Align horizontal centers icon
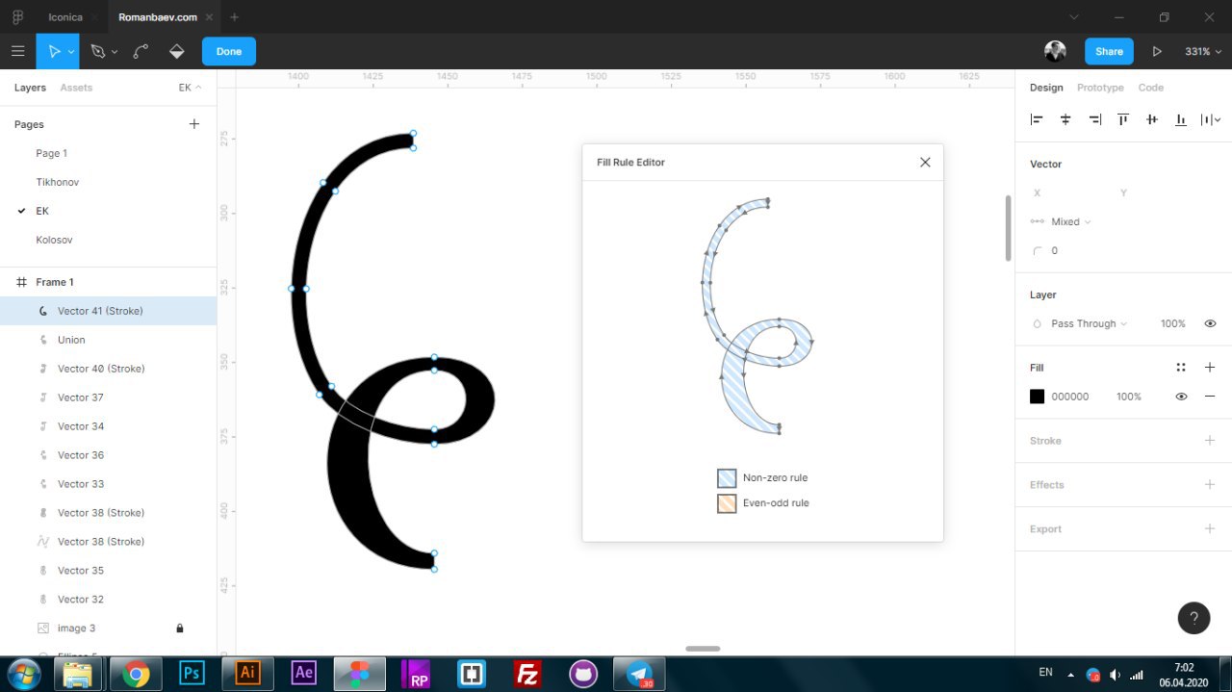 1065,119
